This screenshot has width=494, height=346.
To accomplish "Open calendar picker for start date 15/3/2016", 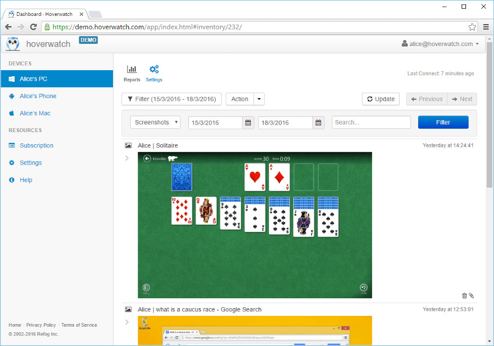I will coord(248,123).
